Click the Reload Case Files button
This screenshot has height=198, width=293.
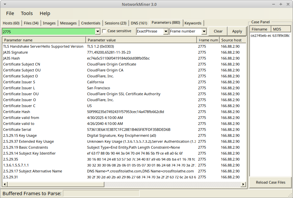pos(270,182)
